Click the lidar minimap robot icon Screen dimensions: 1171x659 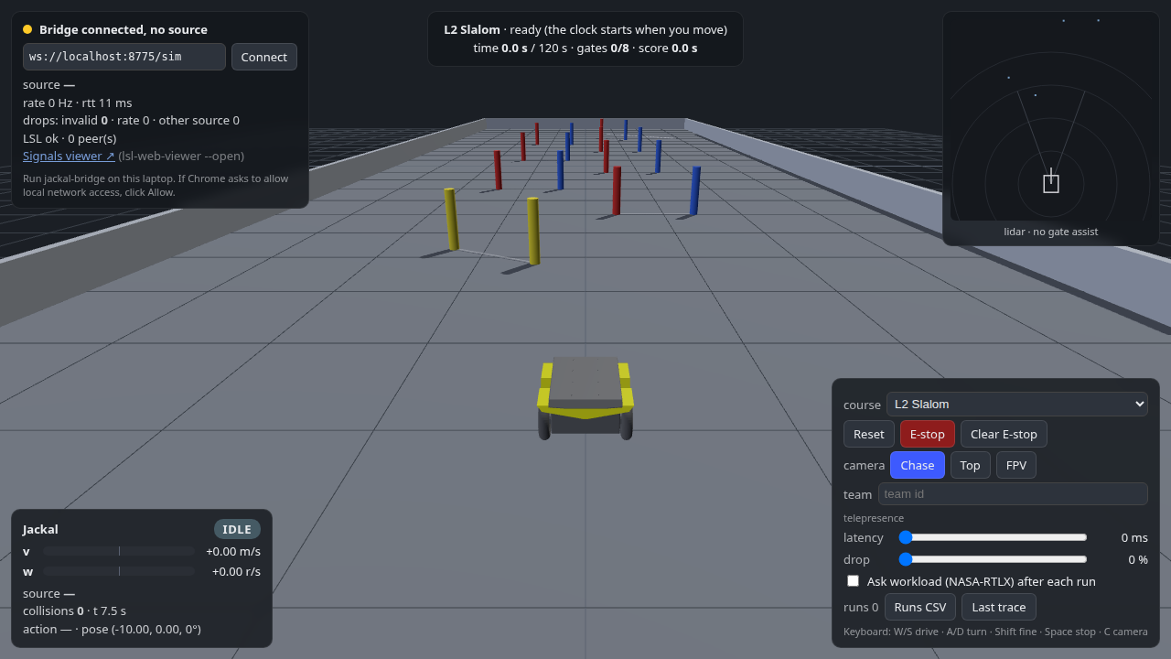point(1051,182)
